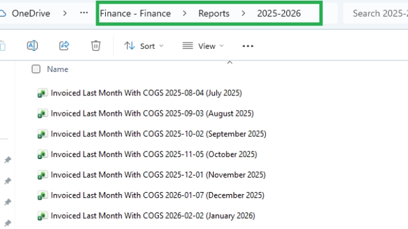Click Excel icon of November 2025 file
The image size is (408, 229).
coord(43,175)
